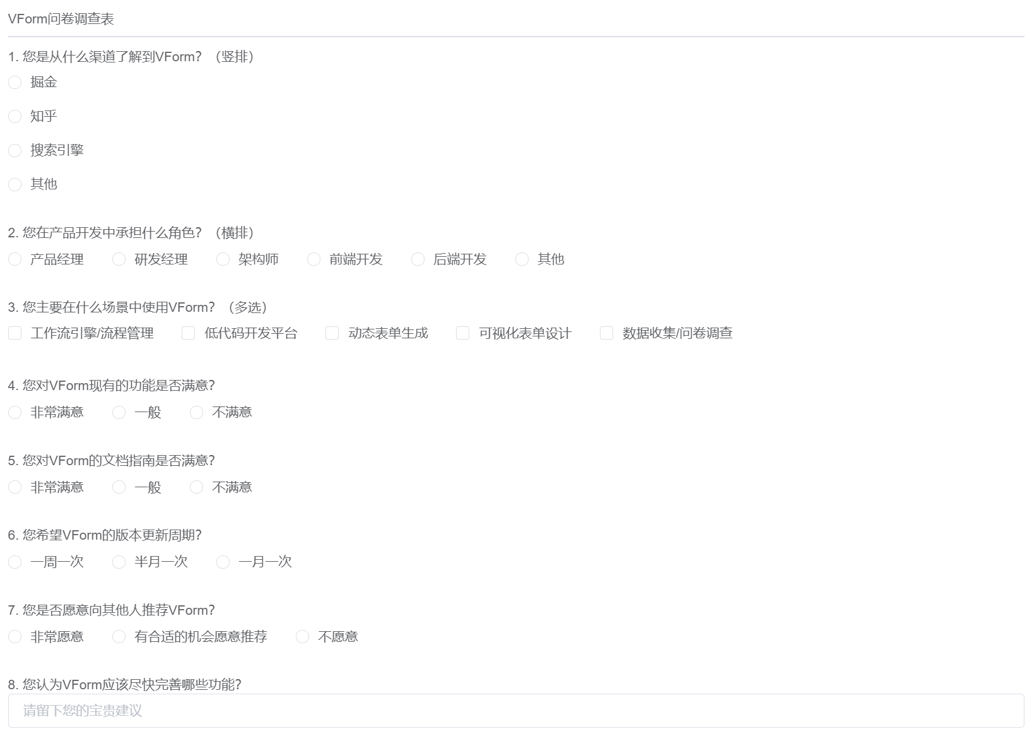The image size is (1032, 741).
Task: Click the VForm问卷调查表 title text
Action: (61, 19)
